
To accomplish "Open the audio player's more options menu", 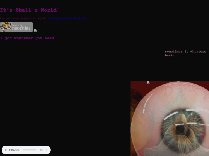I will click(x=46, y=150).
